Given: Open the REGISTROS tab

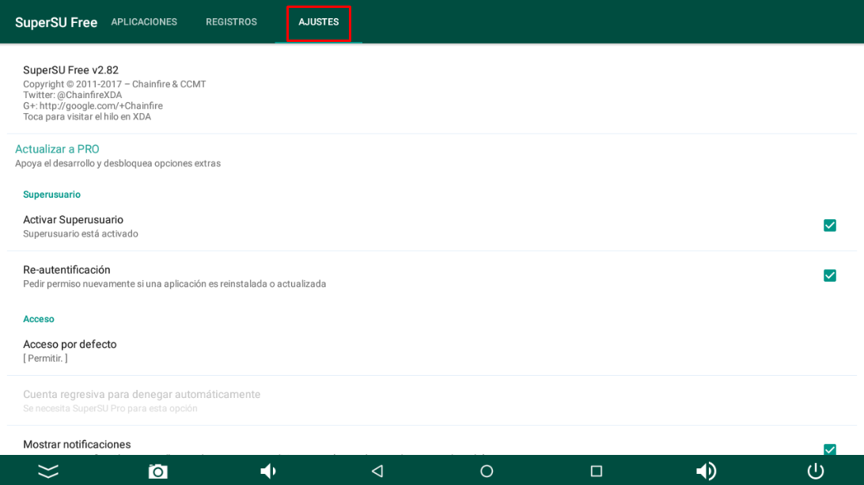Looking at the screenshot, I should pos(231,22).
